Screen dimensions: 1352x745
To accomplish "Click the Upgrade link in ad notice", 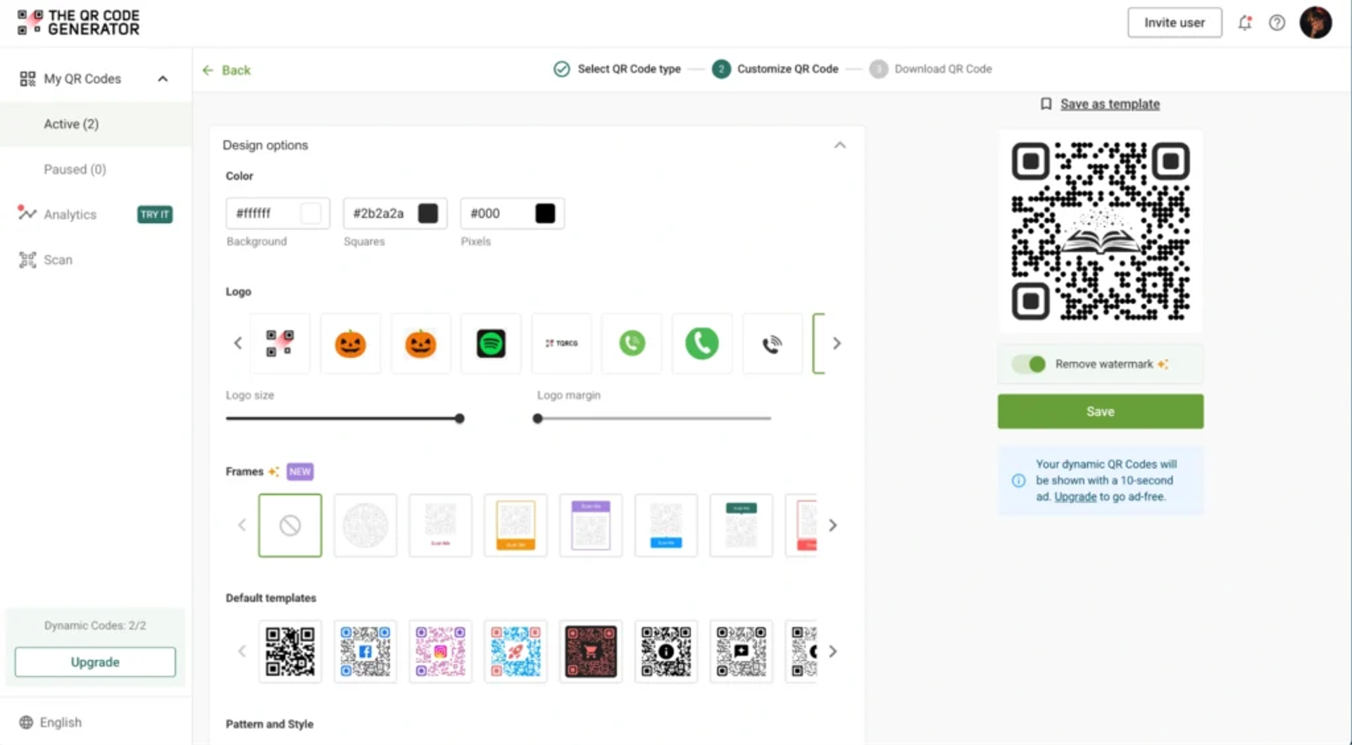I will [1075, 497].
